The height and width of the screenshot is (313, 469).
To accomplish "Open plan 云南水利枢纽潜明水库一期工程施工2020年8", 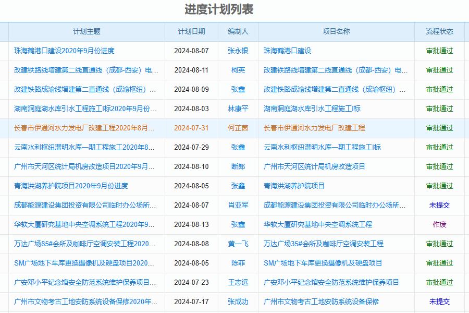I will pos(84,147).
